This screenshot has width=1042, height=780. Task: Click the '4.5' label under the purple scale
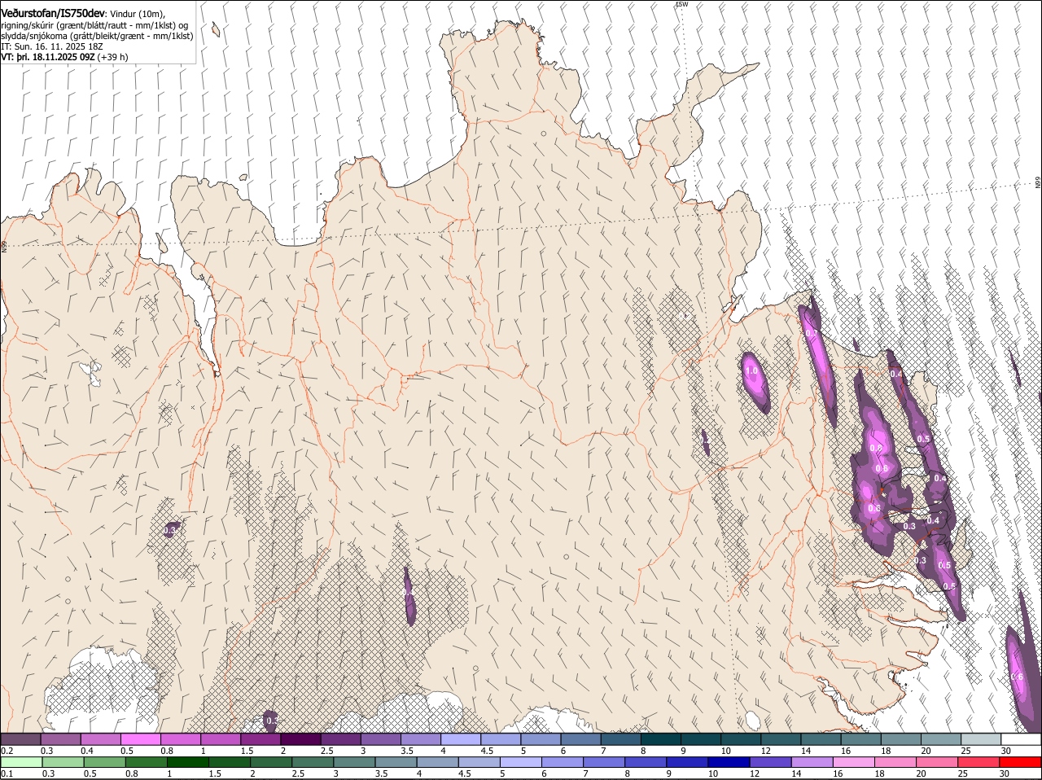pyautogui.click(x=487, y=751)
